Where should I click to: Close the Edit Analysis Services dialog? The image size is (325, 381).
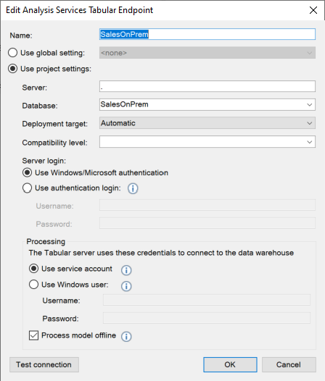(x=313, y=10)
